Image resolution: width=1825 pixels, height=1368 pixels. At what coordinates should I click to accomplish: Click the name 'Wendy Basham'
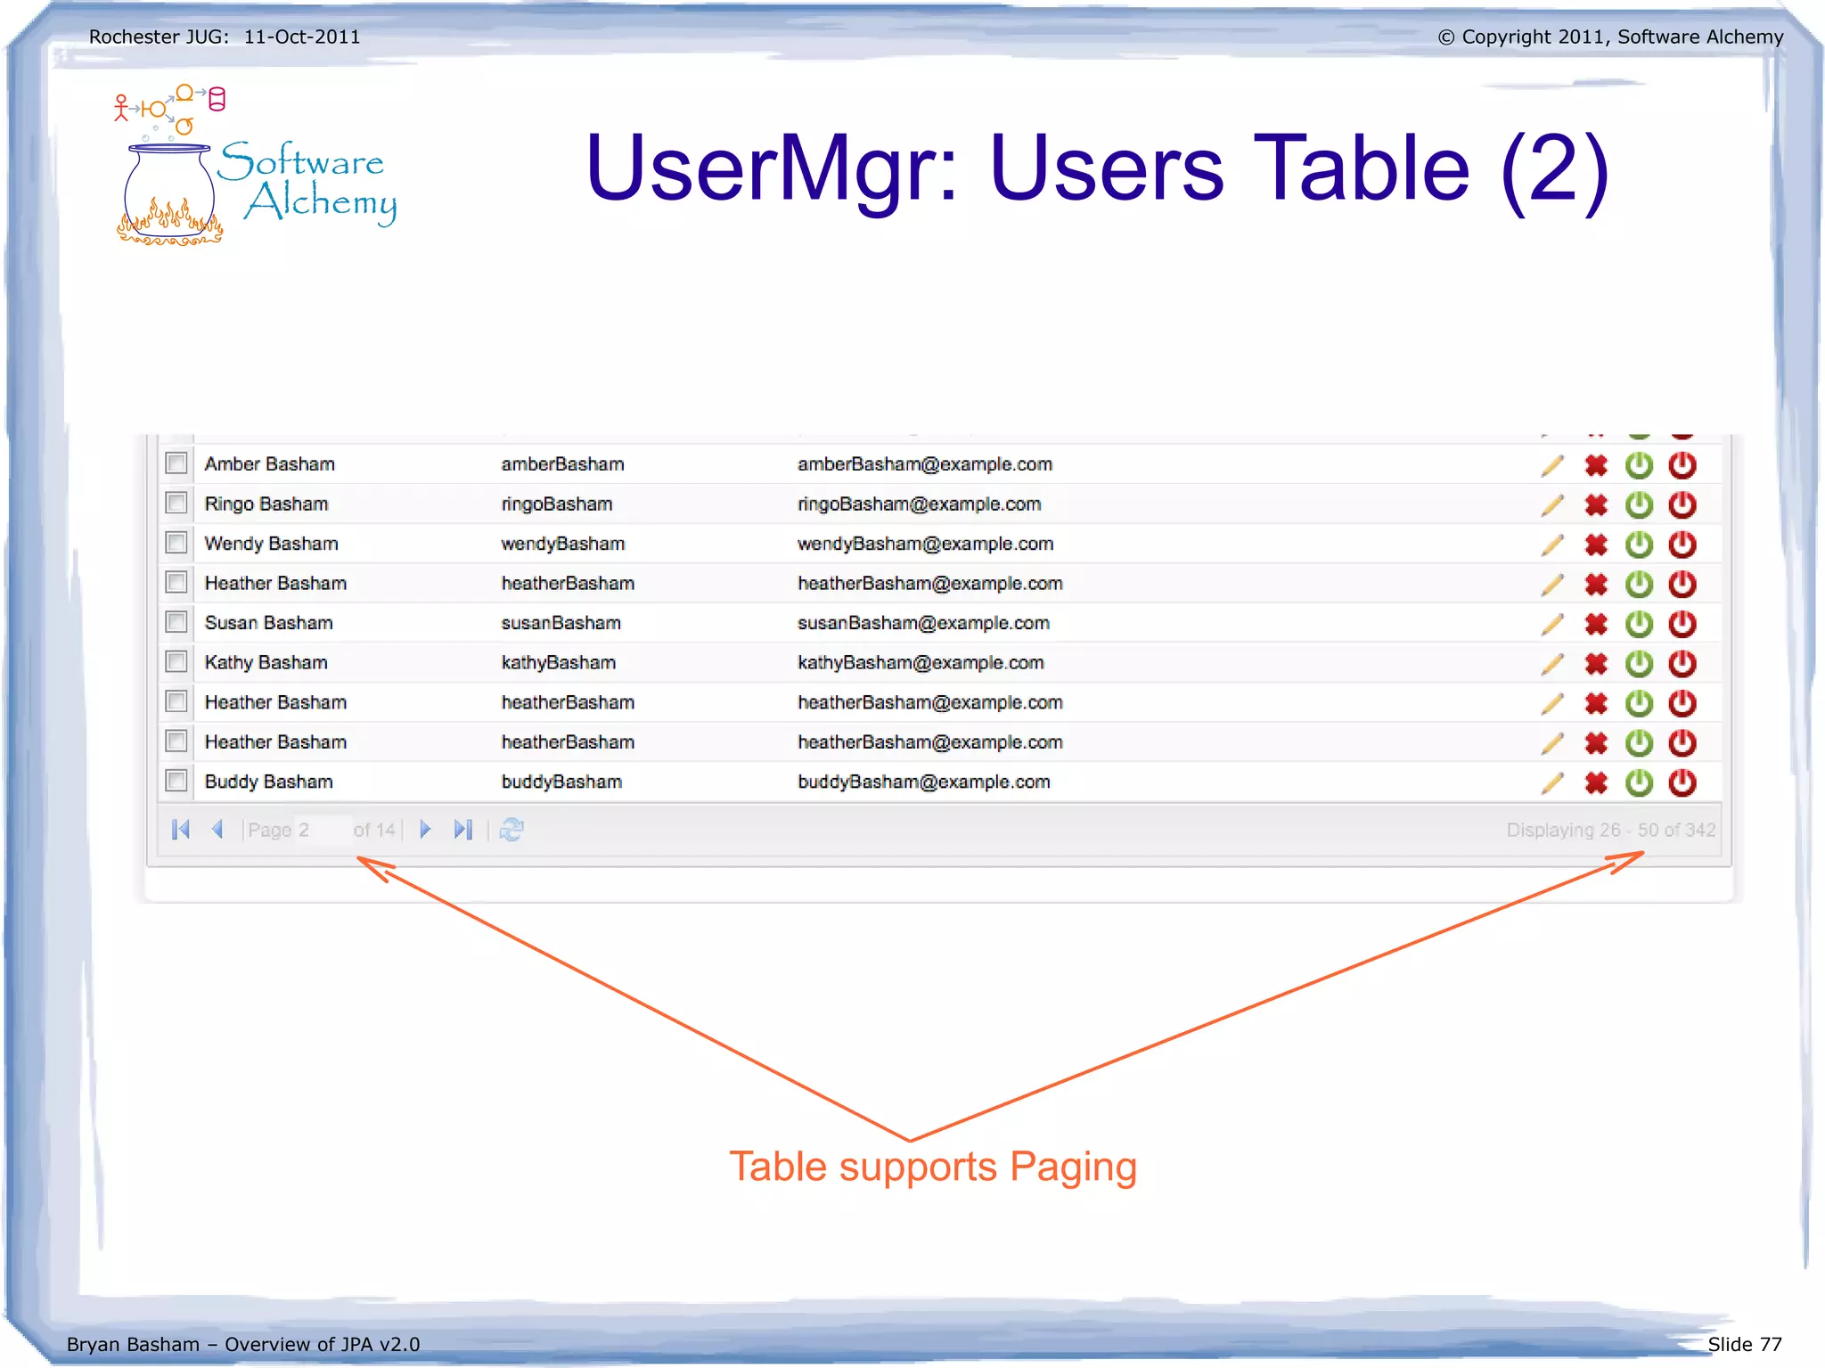pos(272,545)
